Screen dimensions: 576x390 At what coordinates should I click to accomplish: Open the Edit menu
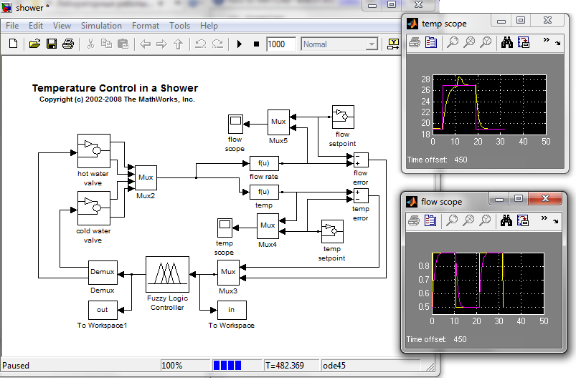point(36,26)
